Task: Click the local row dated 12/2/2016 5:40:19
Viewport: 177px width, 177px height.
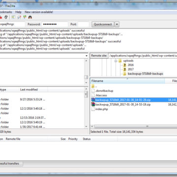Action: pyautogui.click(x=42, y=122)
